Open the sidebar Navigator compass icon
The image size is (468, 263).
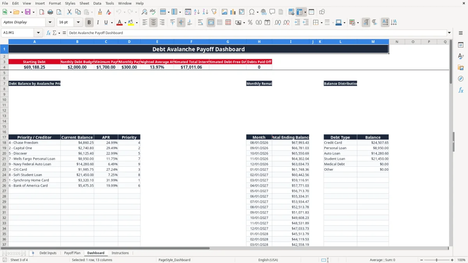coord(461,79)
